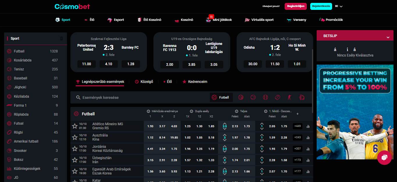The image size is (397, 182).
Task: Favorite the Jordánia vs Koreai Köztársaság match
Action: (75, 149)
